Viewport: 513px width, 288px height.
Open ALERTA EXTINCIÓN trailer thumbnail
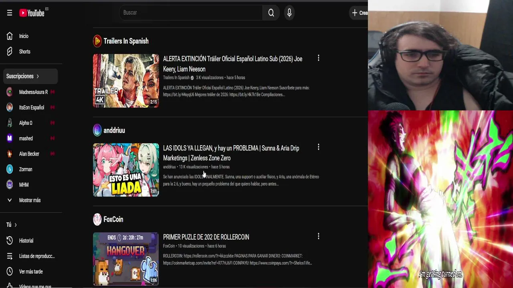click(x=126, y=81)
